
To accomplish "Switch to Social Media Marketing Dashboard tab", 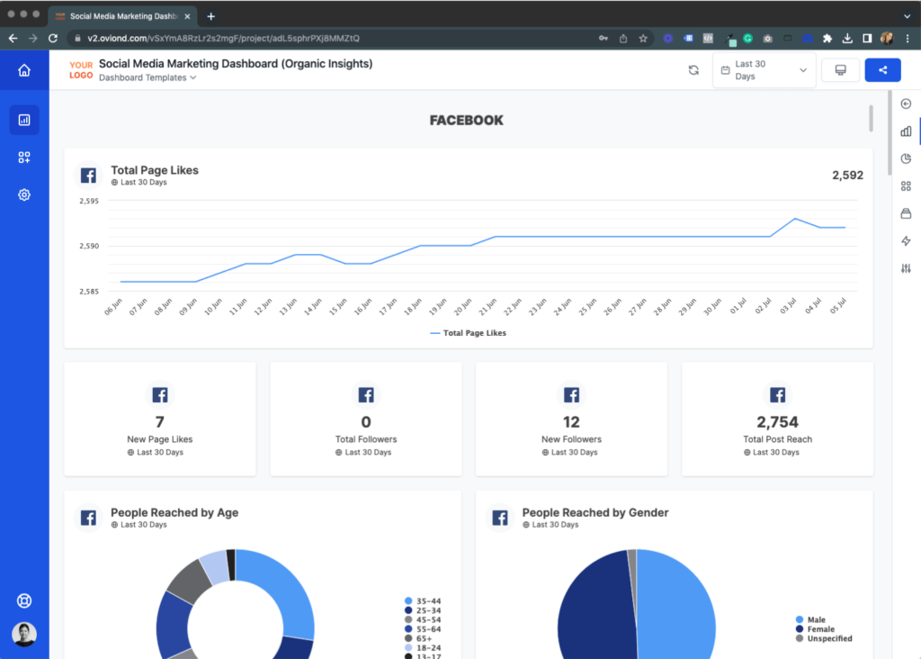I will (123, 16).
